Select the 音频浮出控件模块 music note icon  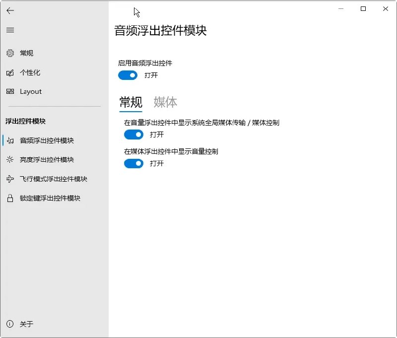[x=10, y=139]
